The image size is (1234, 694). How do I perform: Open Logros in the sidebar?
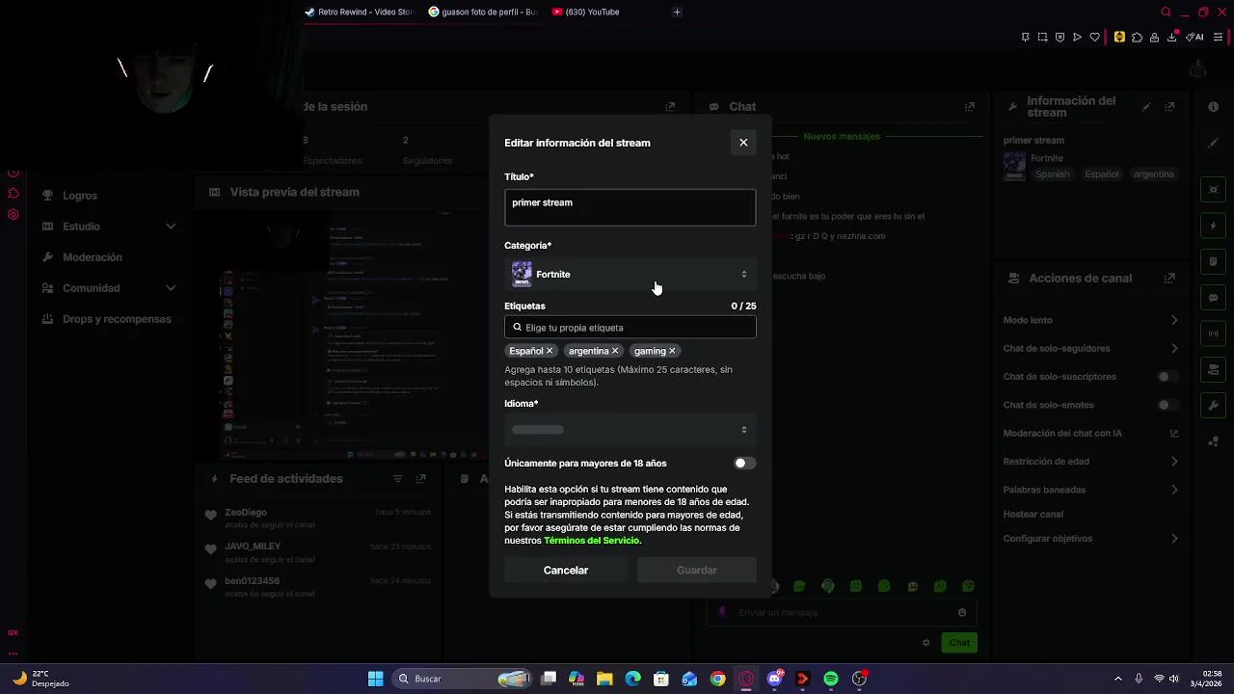pos(80,196)
